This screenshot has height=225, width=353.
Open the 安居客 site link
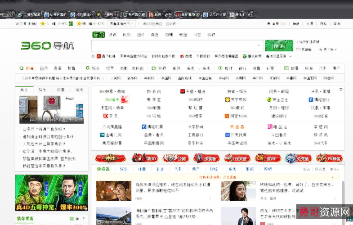237,127
